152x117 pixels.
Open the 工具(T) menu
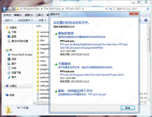coord(40,15)
